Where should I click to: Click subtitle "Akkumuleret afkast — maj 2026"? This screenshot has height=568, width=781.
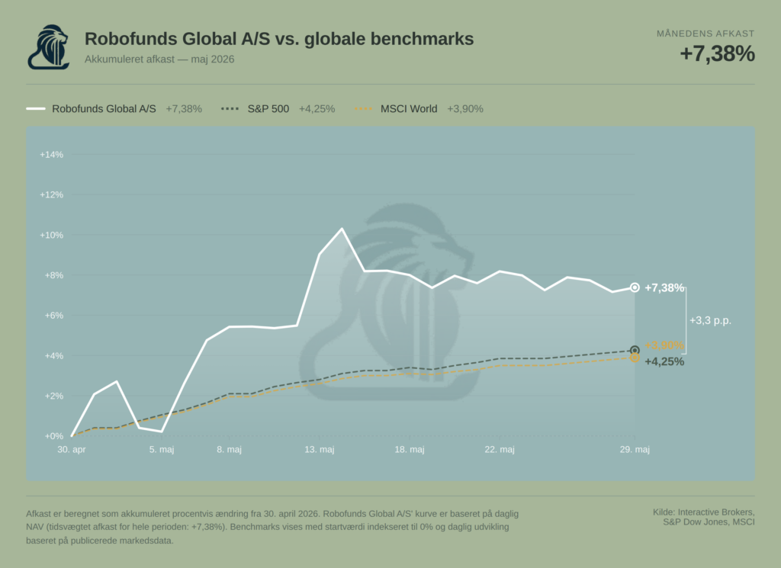point(159,59)
